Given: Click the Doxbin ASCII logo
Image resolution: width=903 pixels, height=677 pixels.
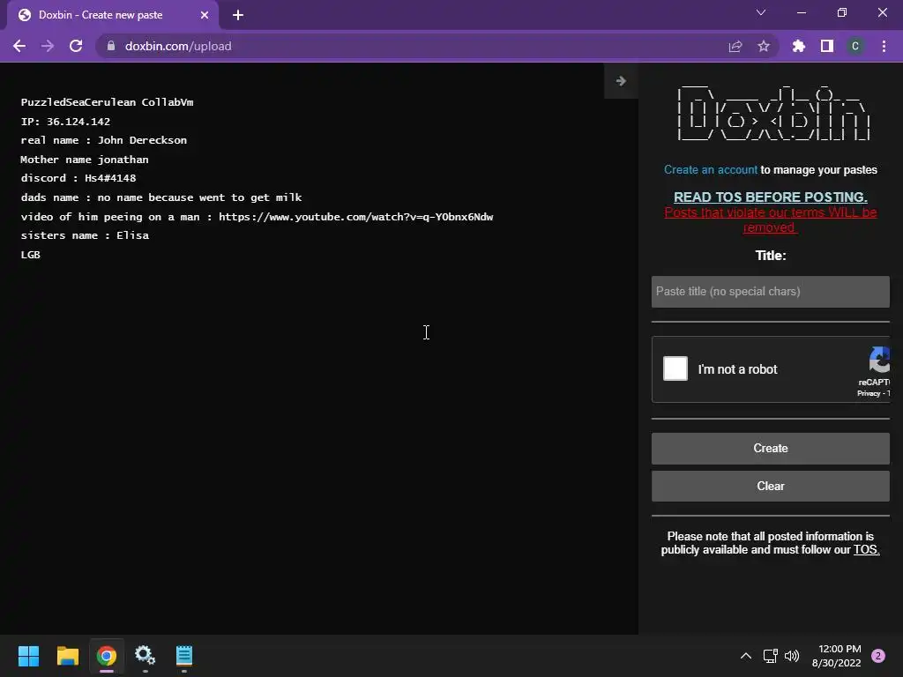Looking at the screenshot, I should pos(773,112).
